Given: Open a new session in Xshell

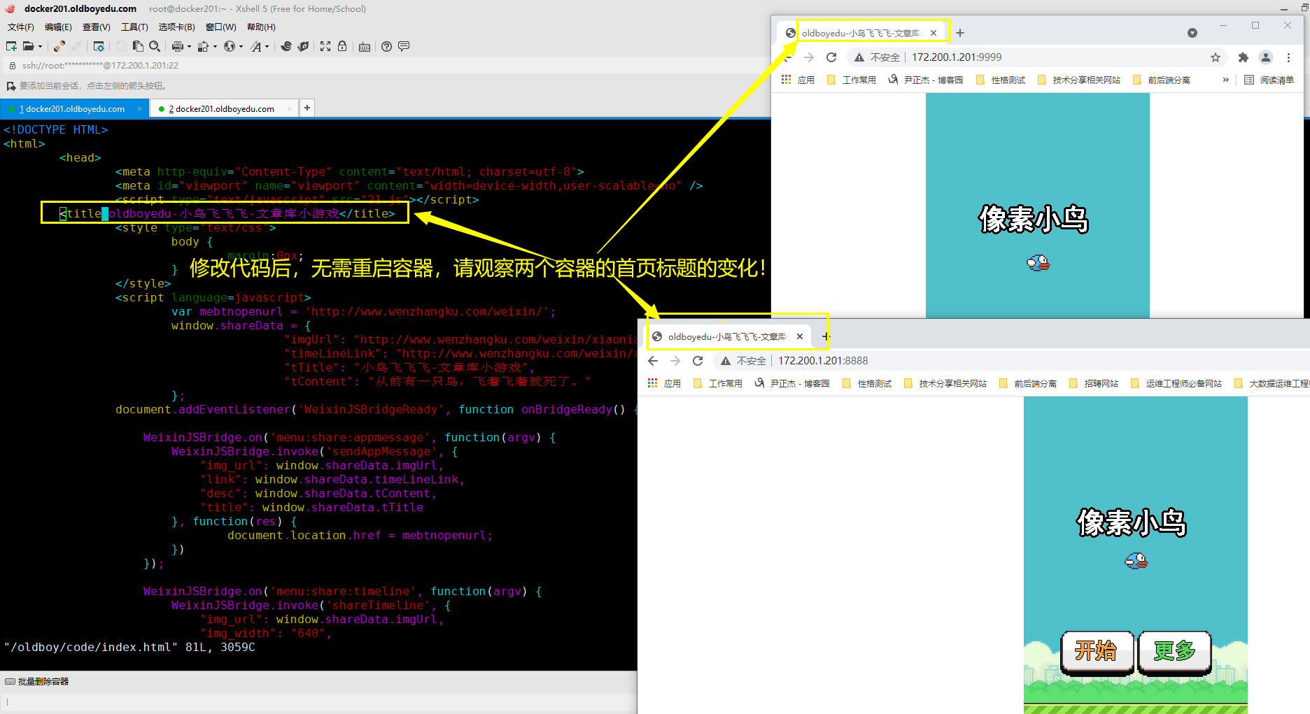Looking at the screenshot, I should tap(10, 46).
